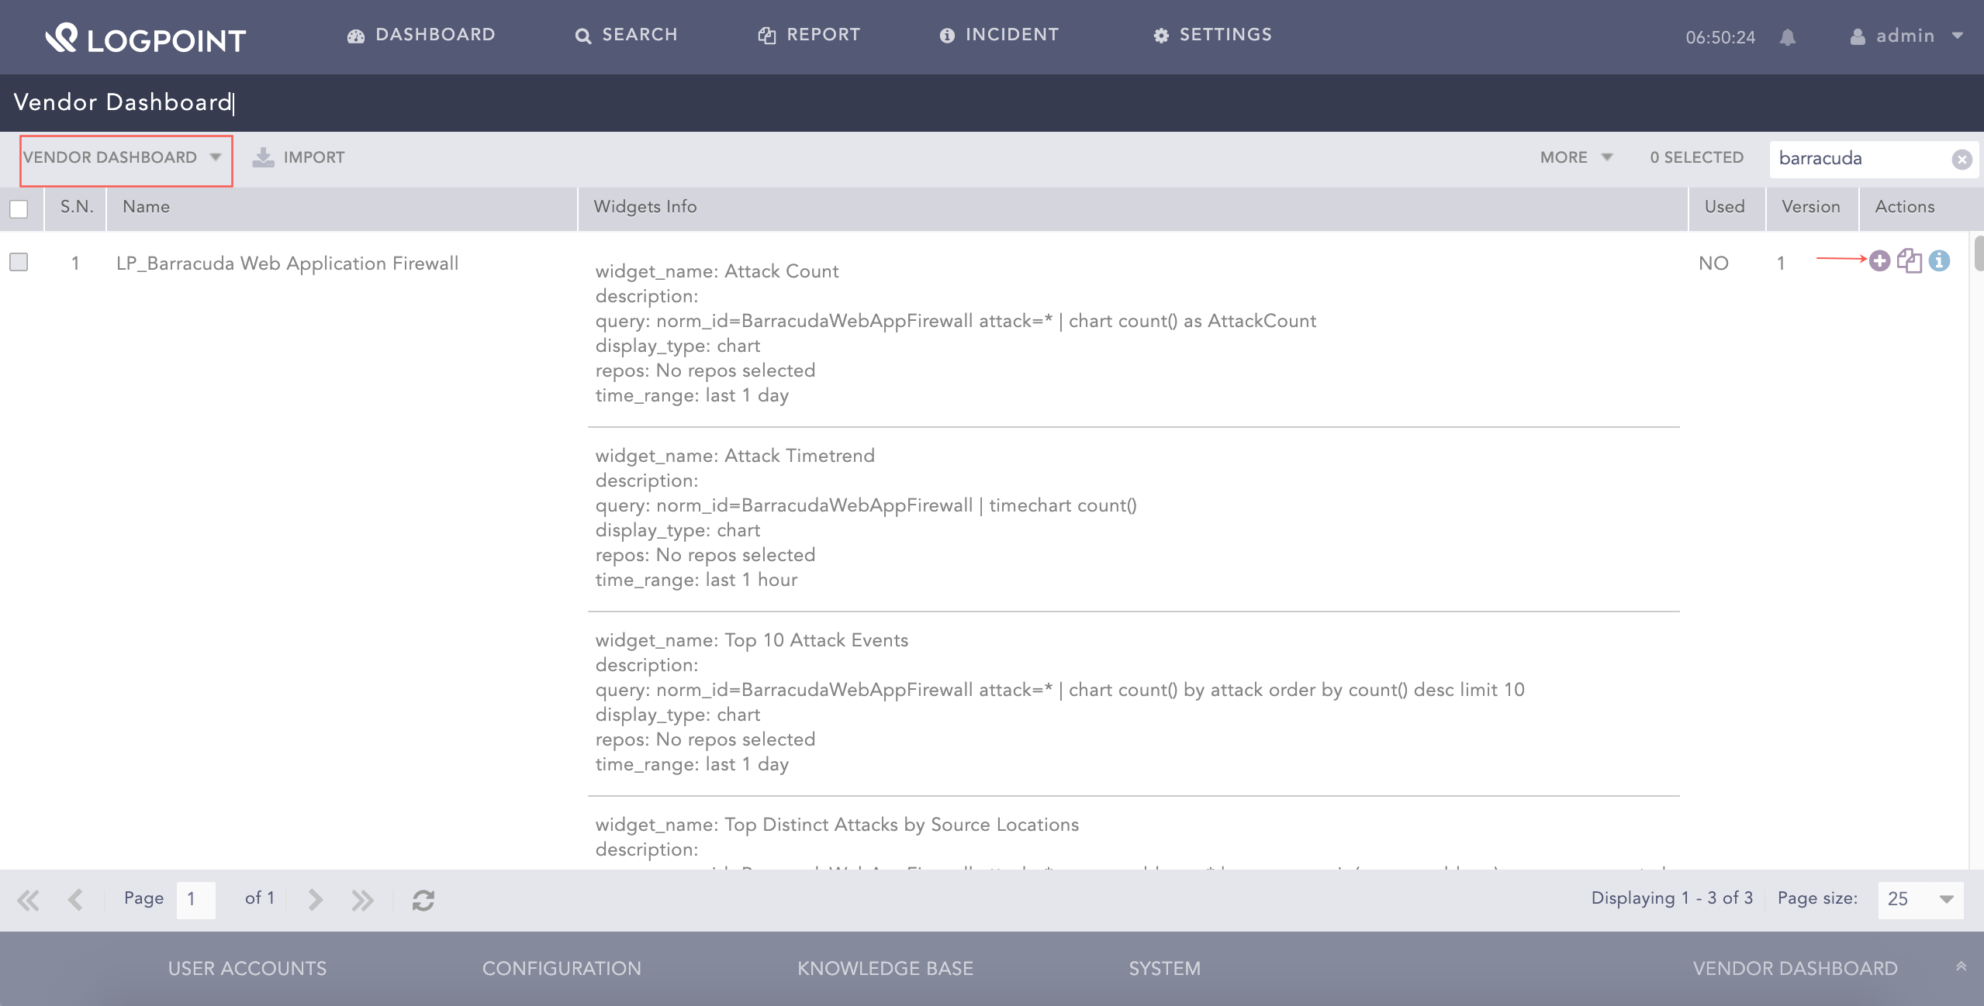Image resolution: width=1984 pixels, height=1006 pixels.
Task: Click the Import button
Action: [299, 157]
